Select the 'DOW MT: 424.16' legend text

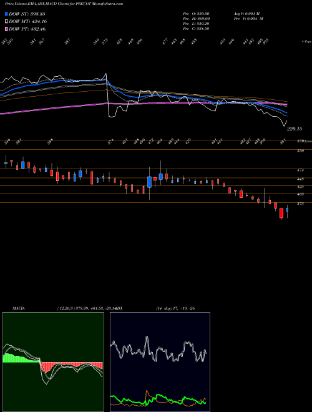(x=28, y=22)
